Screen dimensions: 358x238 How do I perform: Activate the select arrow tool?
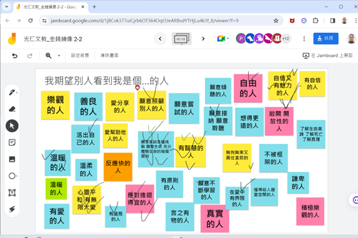[x=12, y=126]
